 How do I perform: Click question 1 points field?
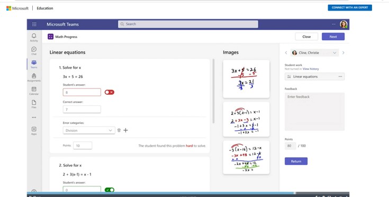click(83, 146)
